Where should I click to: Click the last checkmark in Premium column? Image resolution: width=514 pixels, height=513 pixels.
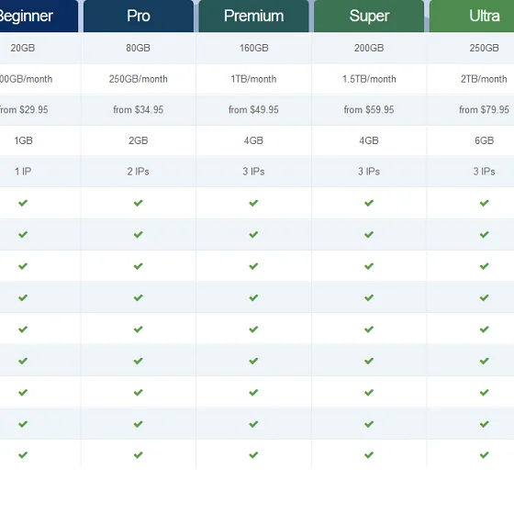tap(253, 455)
